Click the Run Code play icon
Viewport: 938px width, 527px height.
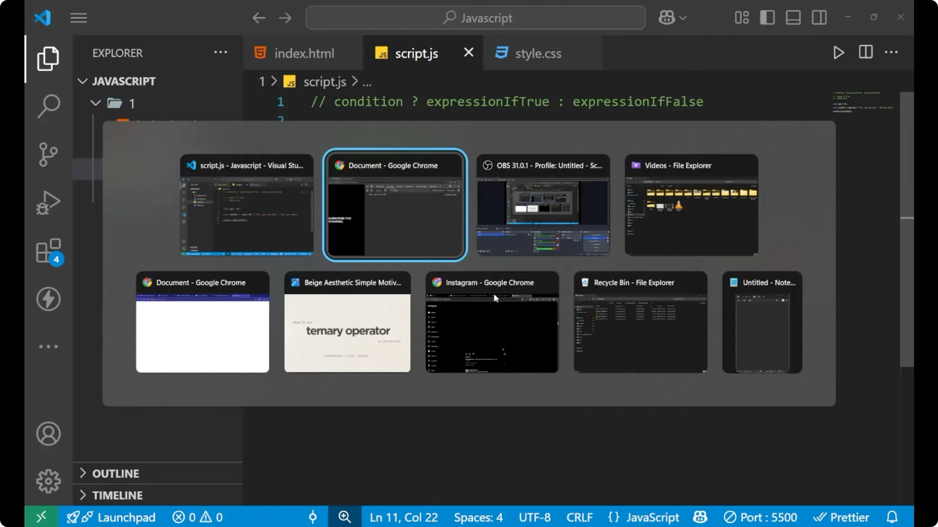838,53
